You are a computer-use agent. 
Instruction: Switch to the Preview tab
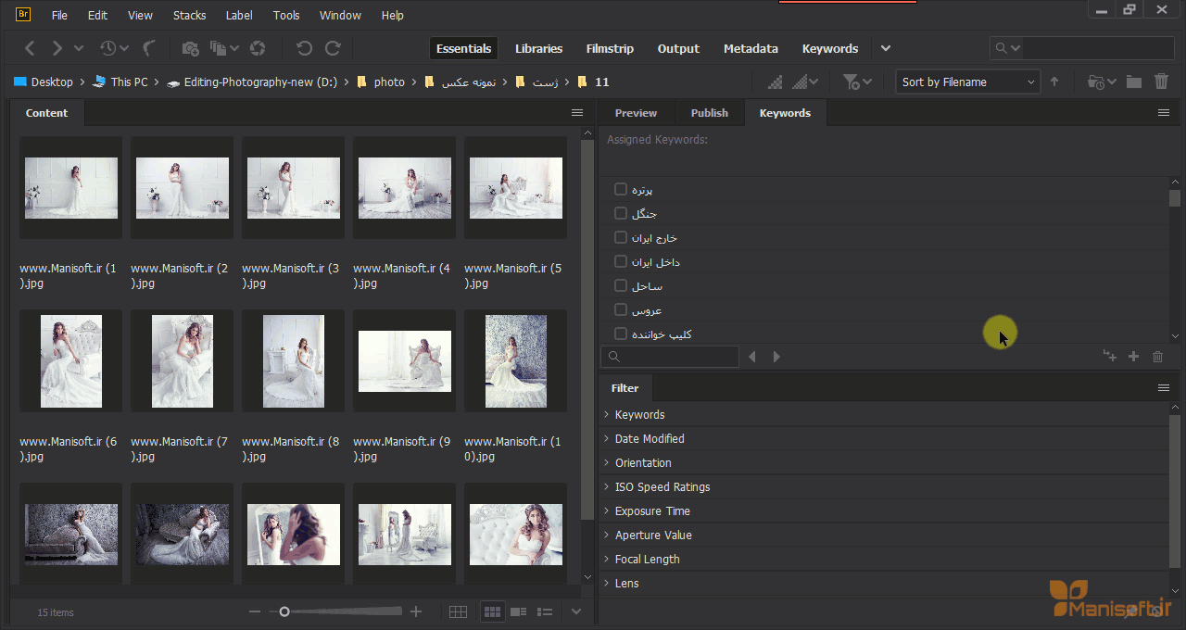pos(636,113)
